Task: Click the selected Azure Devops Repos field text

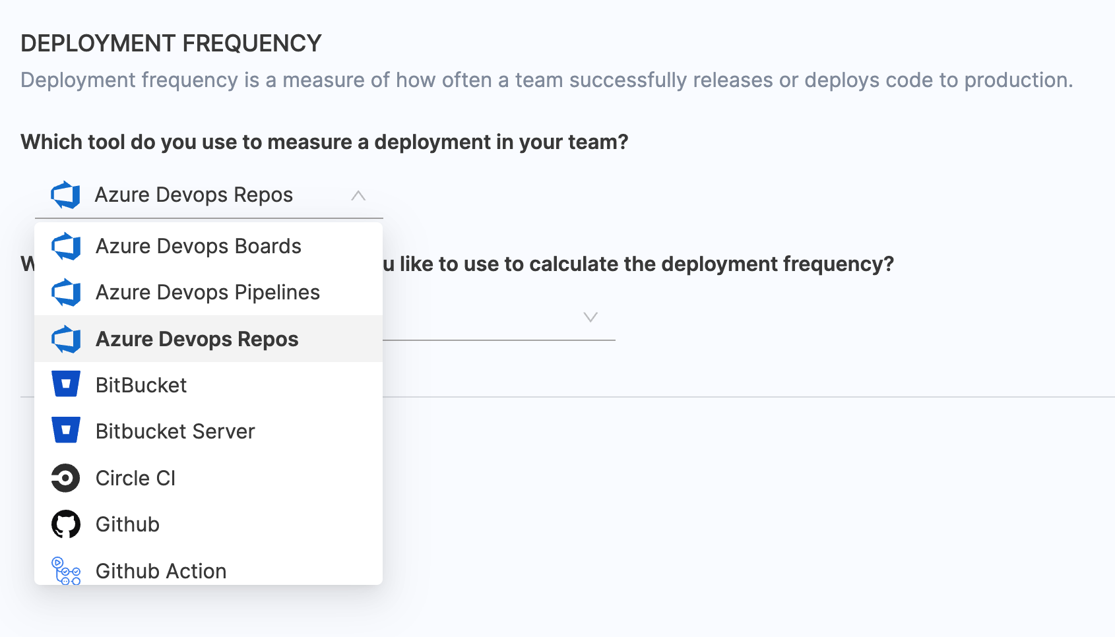Action: pyautogui.click(x=194, y=195)
